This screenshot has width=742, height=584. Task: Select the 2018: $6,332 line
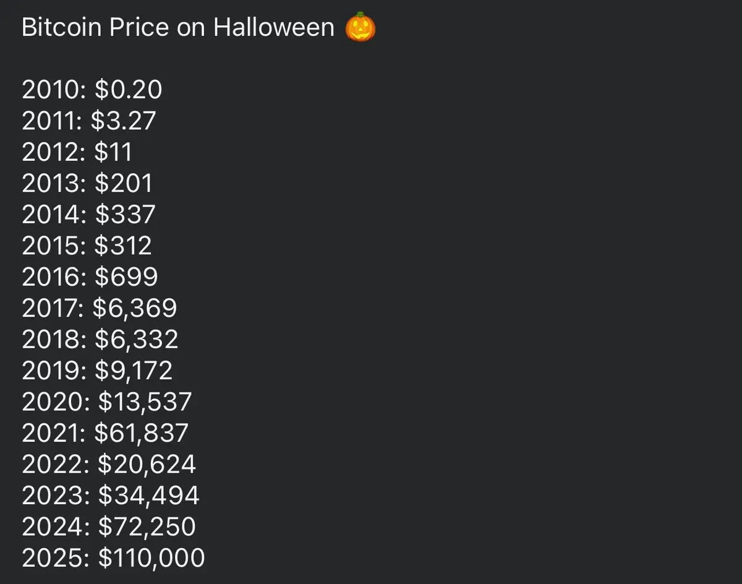point(100,339)
